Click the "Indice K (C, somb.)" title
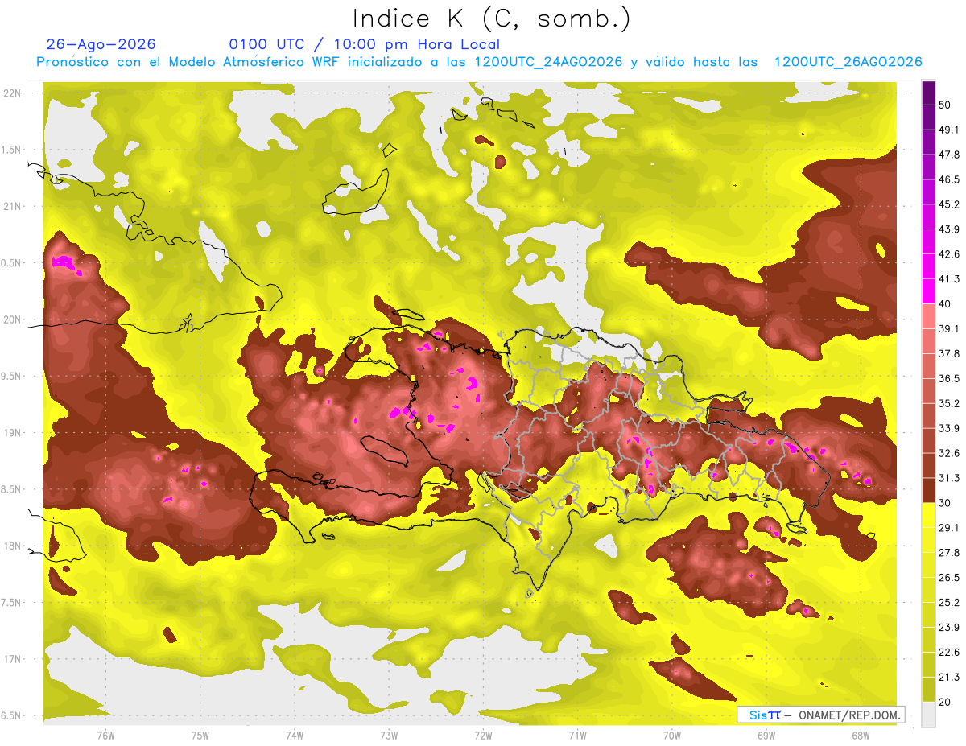966x746 pixels. point(492,18)
